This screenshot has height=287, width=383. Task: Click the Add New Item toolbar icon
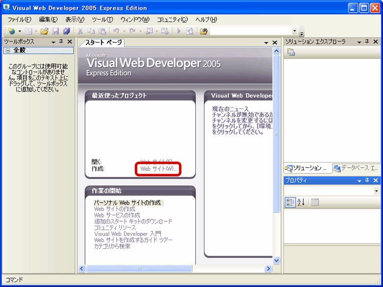click(28, 31)
